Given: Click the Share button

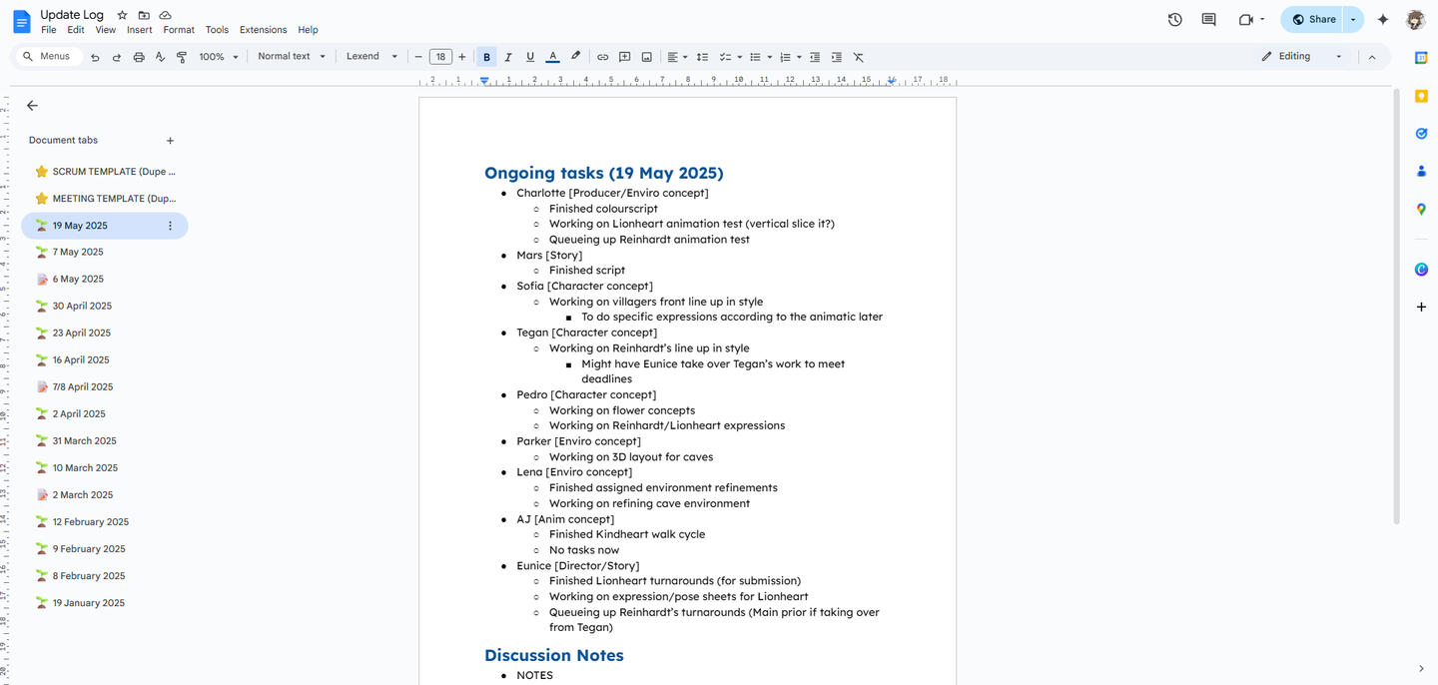Looking at the screenshot, I should pos(1312,19).
